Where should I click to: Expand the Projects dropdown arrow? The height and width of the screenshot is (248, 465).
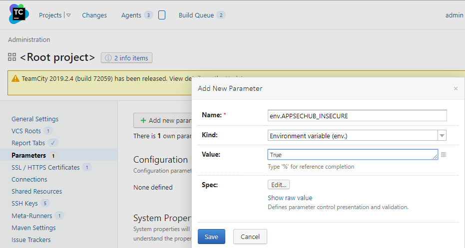pos(68,15)
